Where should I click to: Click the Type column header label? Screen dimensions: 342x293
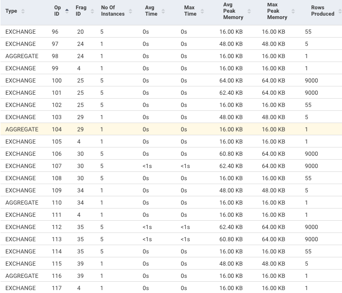pos(11,11)
